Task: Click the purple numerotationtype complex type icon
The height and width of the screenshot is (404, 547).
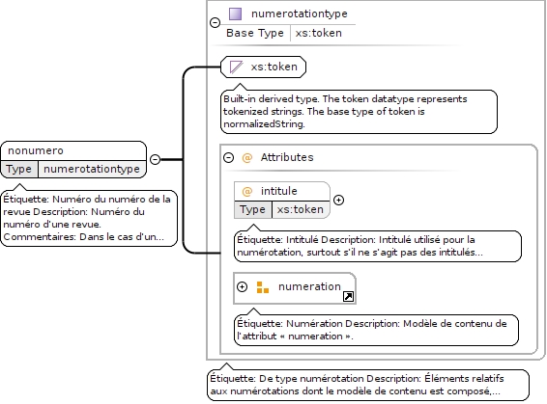Action: pos(235,13)
